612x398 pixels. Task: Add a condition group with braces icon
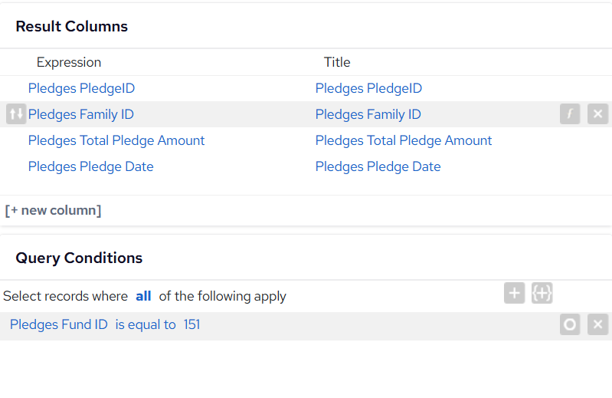(x=542, y=293)
